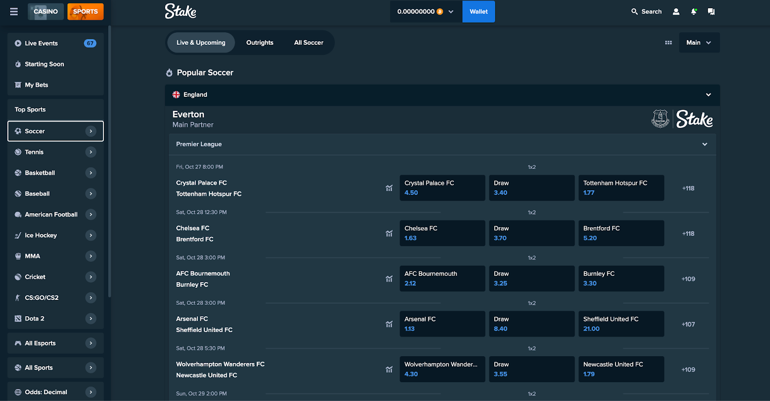
Task: Click the American Football icon
Action: (18, 214)
